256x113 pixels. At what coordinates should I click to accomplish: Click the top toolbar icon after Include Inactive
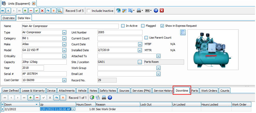tap(118, 11)
